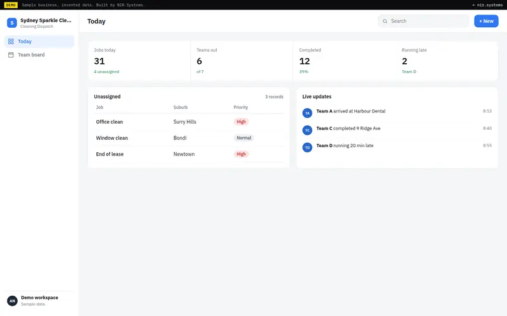Click the magnifier icon in search
Screen dimensions: 507x316
385,21
